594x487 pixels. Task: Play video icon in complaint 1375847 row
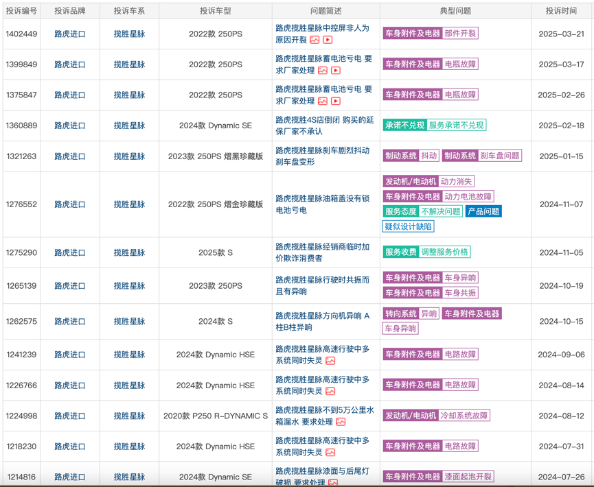336,101
